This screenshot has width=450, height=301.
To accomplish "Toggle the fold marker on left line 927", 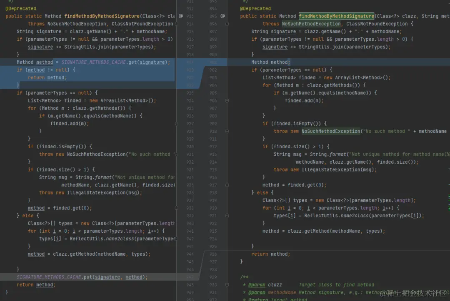I will [177, 124].
